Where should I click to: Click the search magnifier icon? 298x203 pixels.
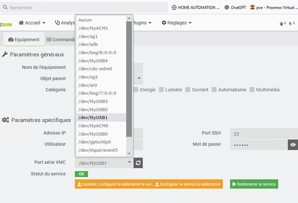(5, 7)
